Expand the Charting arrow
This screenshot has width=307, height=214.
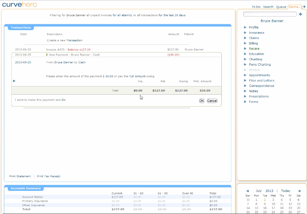245,59
